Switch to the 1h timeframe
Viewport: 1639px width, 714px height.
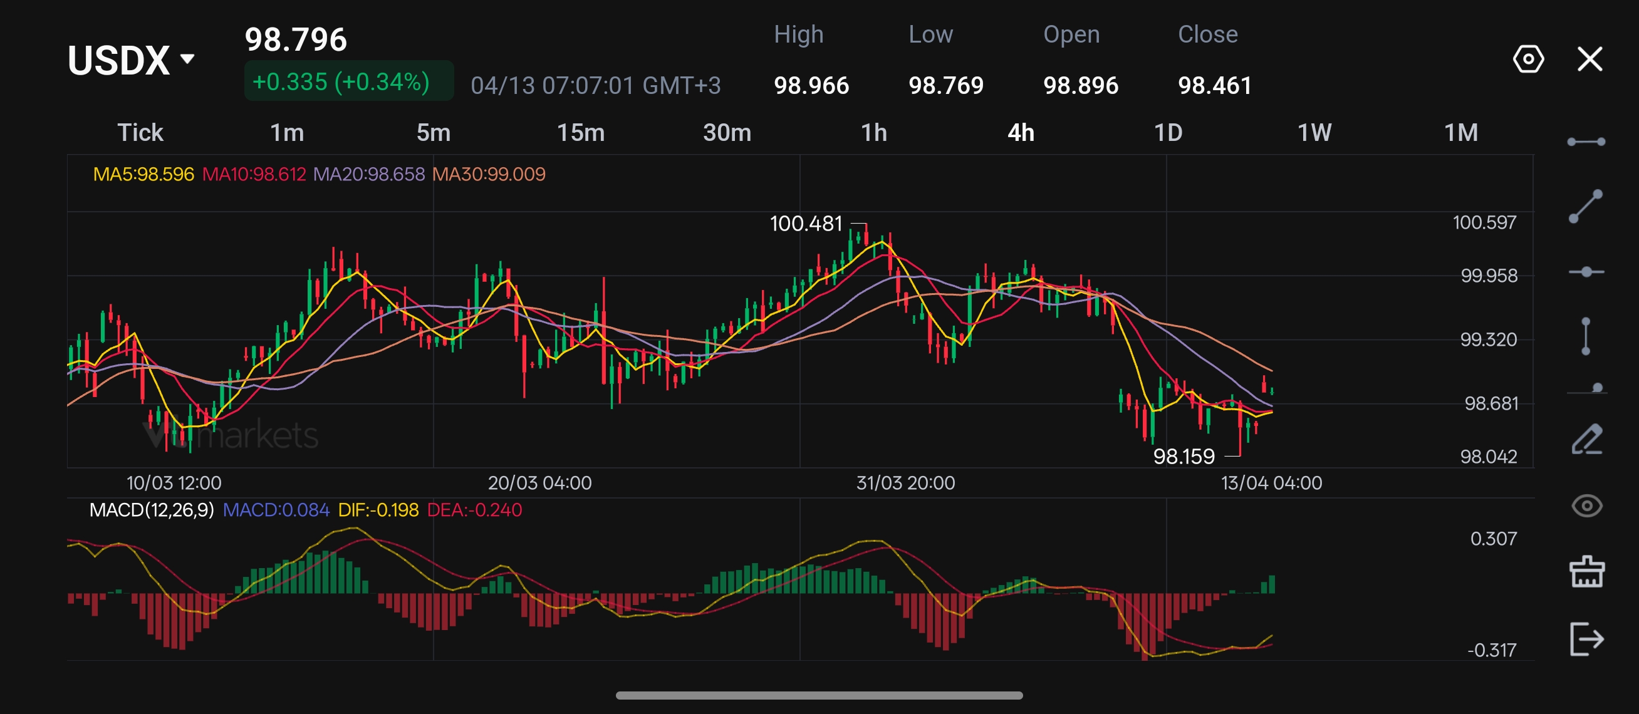point(873,133)
